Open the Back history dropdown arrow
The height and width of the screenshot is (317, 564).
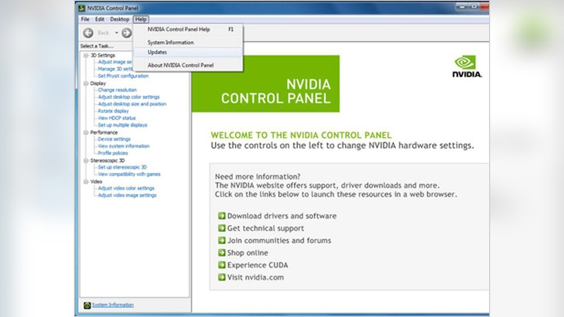116,33
